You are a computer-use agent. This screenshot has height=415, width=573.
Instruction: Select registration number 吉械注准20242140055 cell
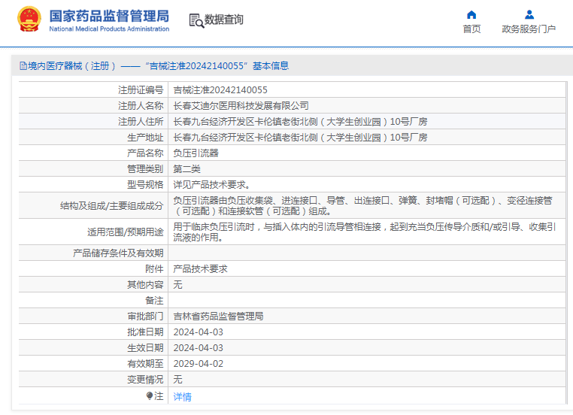click(x=220, y=90)
